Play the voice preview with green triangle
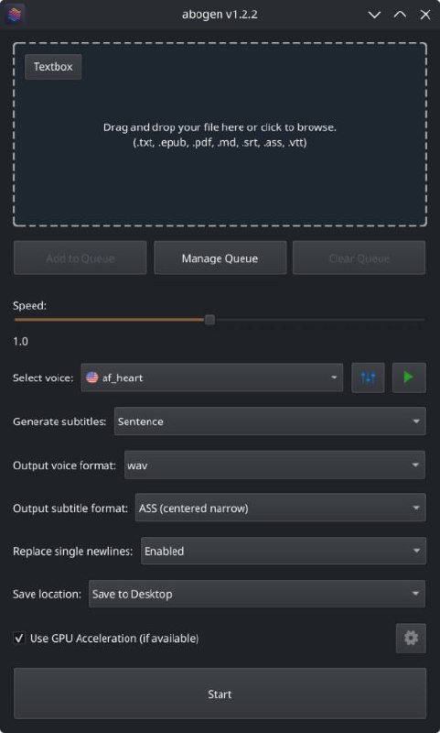The height and width of the screenshot is (733, 440). [x=409, y=377]
